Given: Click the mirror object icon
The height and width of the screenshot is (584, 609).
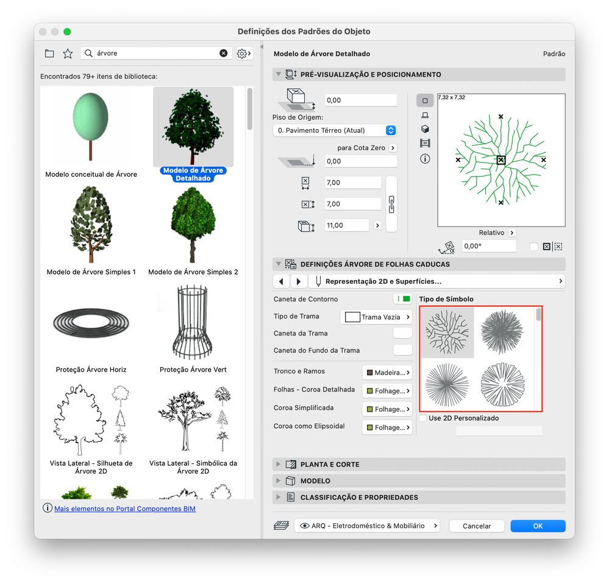Looking at the screenshot, I should (x=546, y=247).
